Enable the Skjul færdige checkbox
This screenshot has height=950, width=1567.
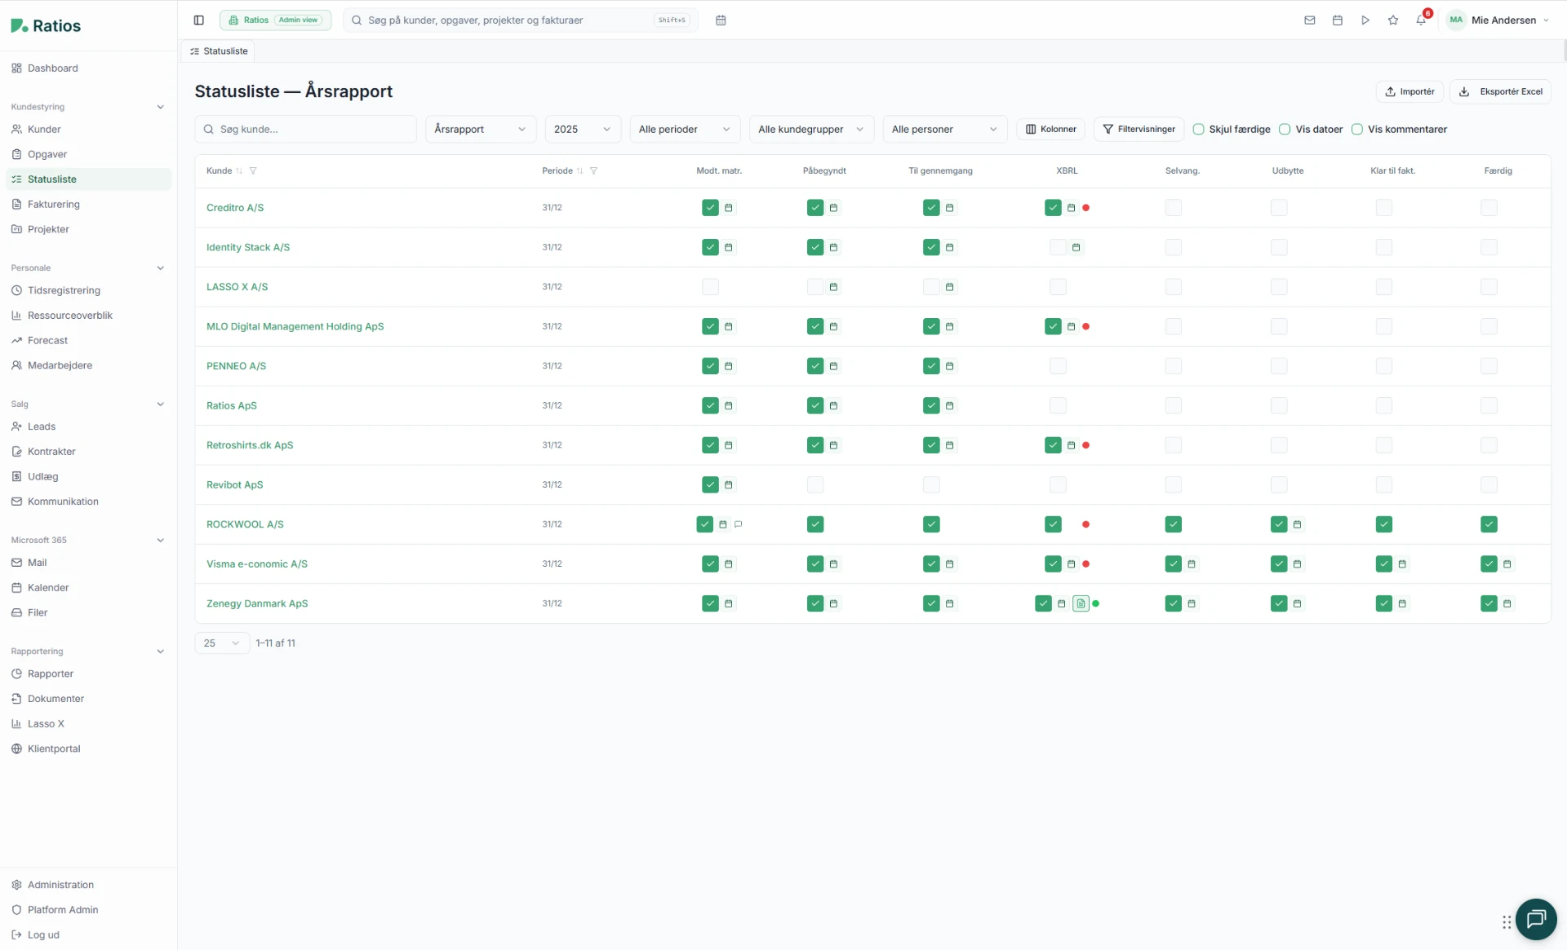1198,130
